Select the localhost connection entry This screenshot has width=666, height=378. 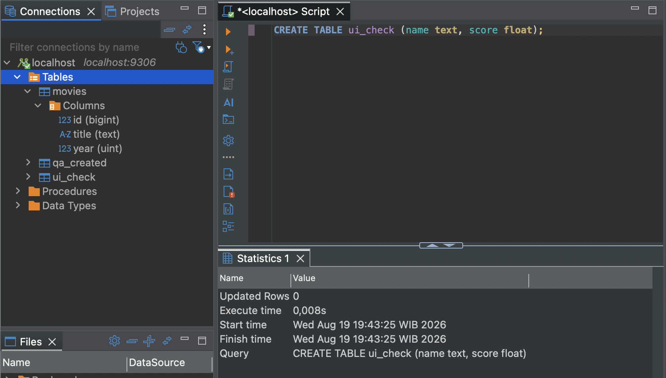coord(87,63)
